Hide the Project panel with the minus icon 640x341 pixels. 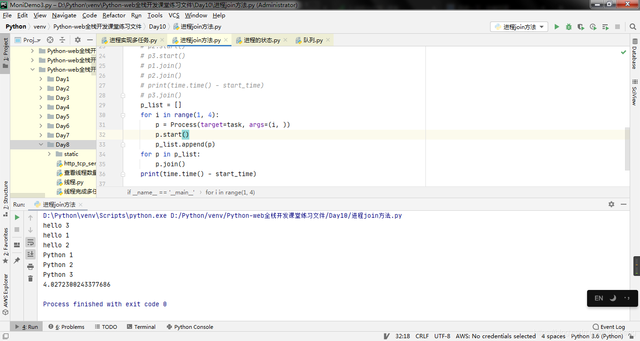89,40
